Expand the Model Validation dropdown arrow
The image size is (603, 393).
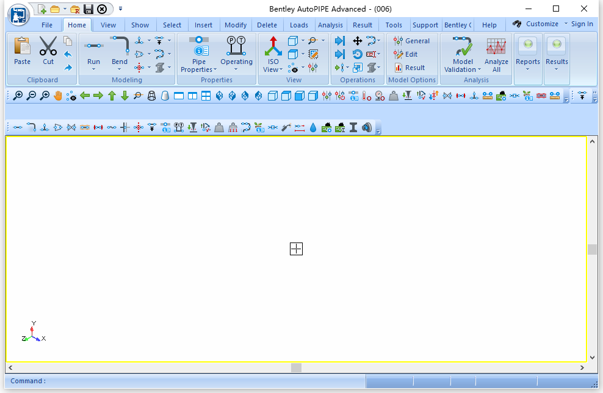(x=479, y=70)
